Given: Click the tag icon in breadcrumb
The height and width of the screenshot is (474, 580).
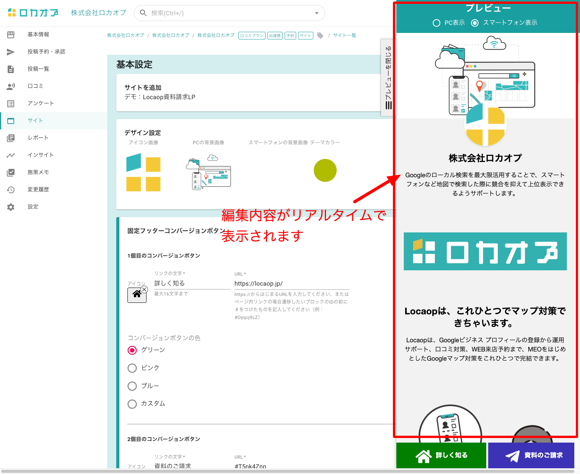Looking at the screenshot, I should [320, 36].
